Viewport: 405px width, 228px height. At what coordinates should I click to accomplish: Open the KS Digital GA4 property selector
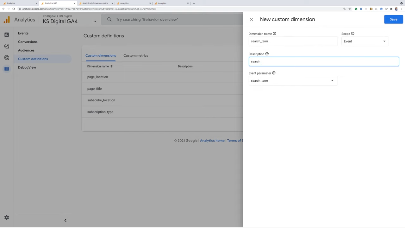(x=70, y=21)
